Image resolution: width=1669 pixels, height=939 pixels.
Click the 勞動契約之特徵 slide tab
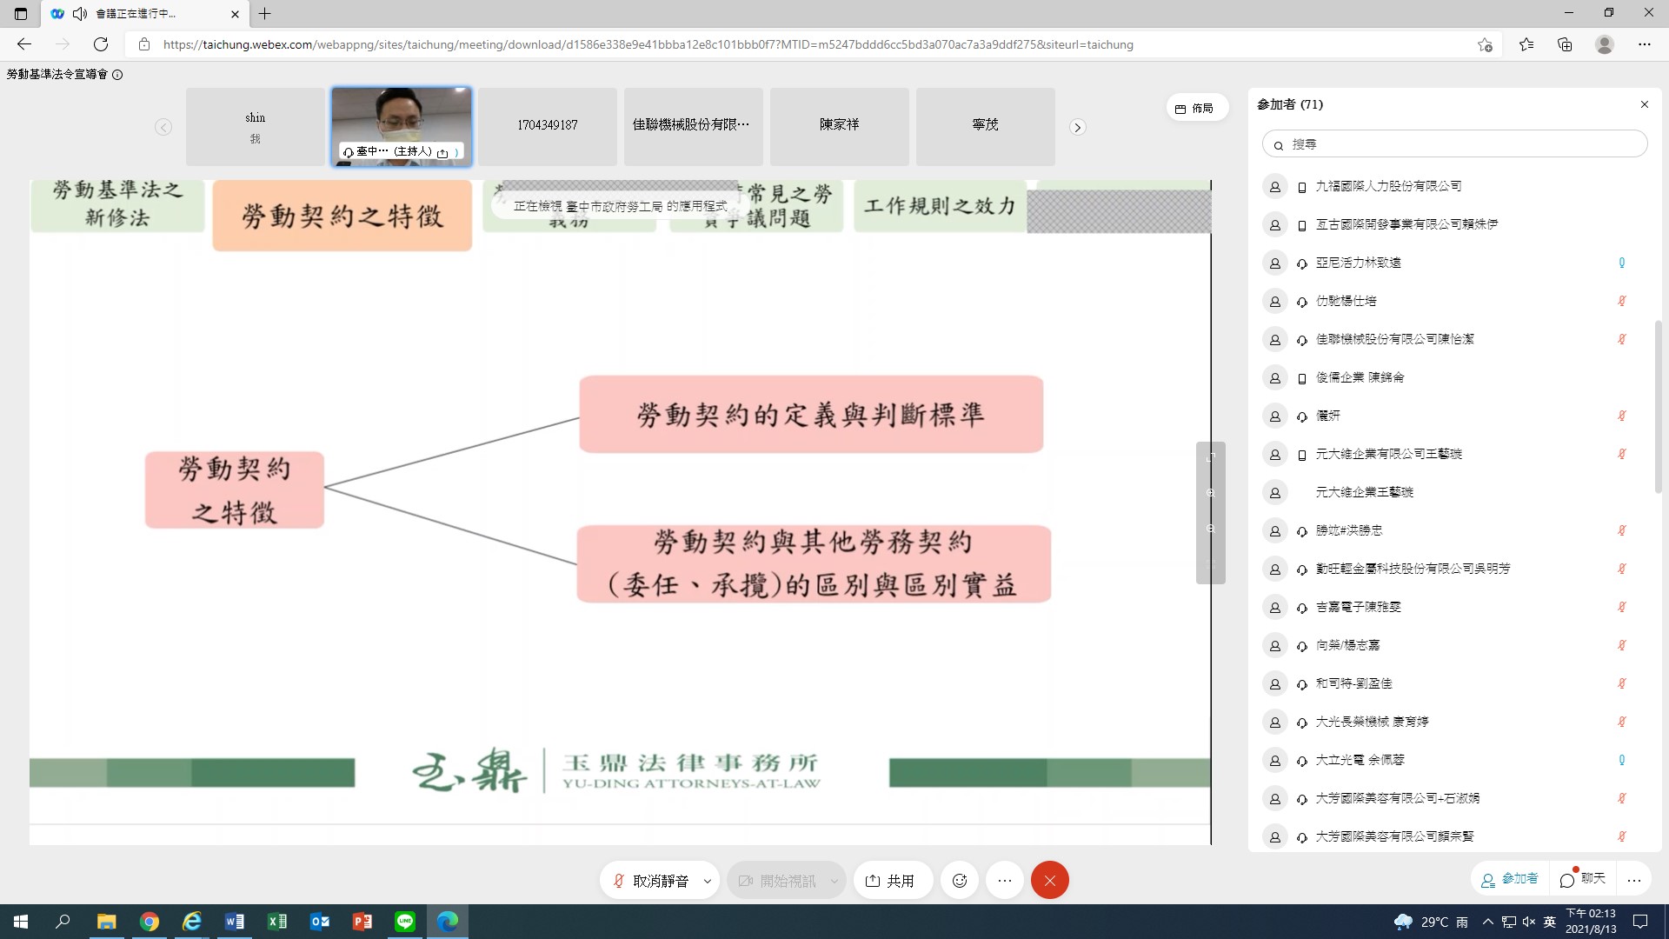point(342,216)
